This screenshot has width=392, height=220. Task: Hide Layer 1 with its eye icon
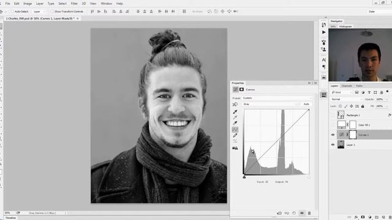pyautogui.click(x=333, y=145)
